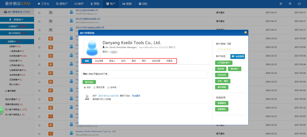Select the 生命线 radio button
This screenshot has width=307, height=137.
tap(108, 87)
